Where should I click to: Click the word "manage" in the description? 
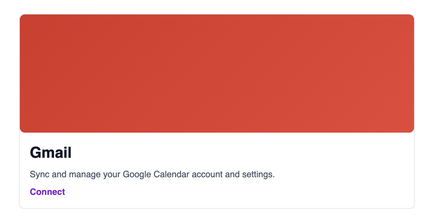[84, 174]
